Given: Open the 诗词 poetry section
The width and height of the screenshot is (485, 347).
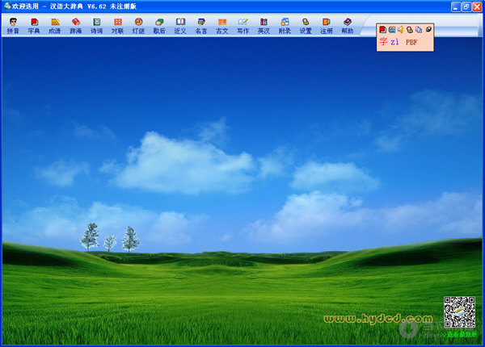Looking at the screenshot, I should coord(96,26).
